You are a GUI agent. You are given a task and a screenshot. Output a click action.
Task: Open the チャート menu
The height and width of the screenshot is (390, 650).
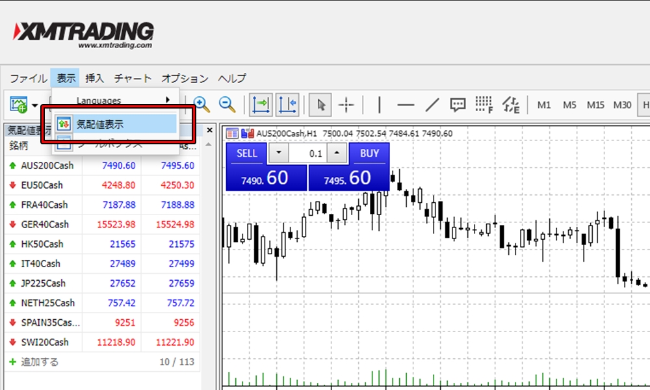(133, 79)
